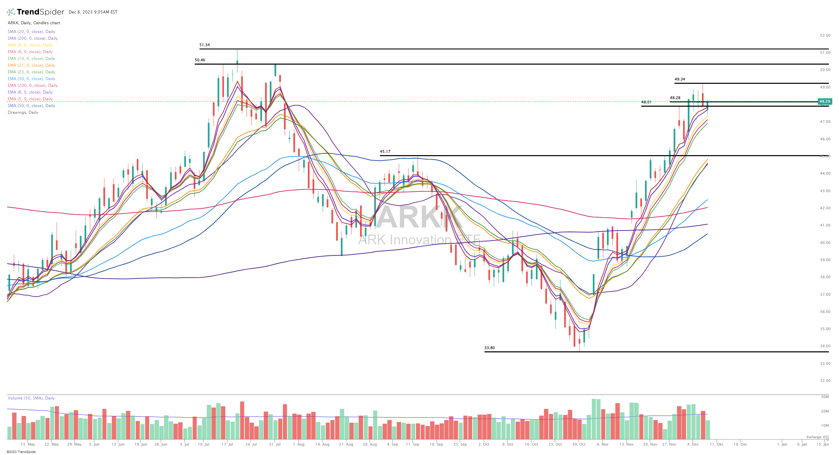Click the '4. Dec' date axis label
839x455 pixels.
[x=693, y=444]
